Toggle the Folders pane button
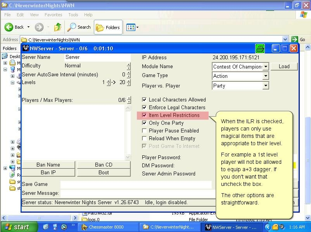Image resolution: width=311 pixels, height=232 pixels. coord(108,27)
